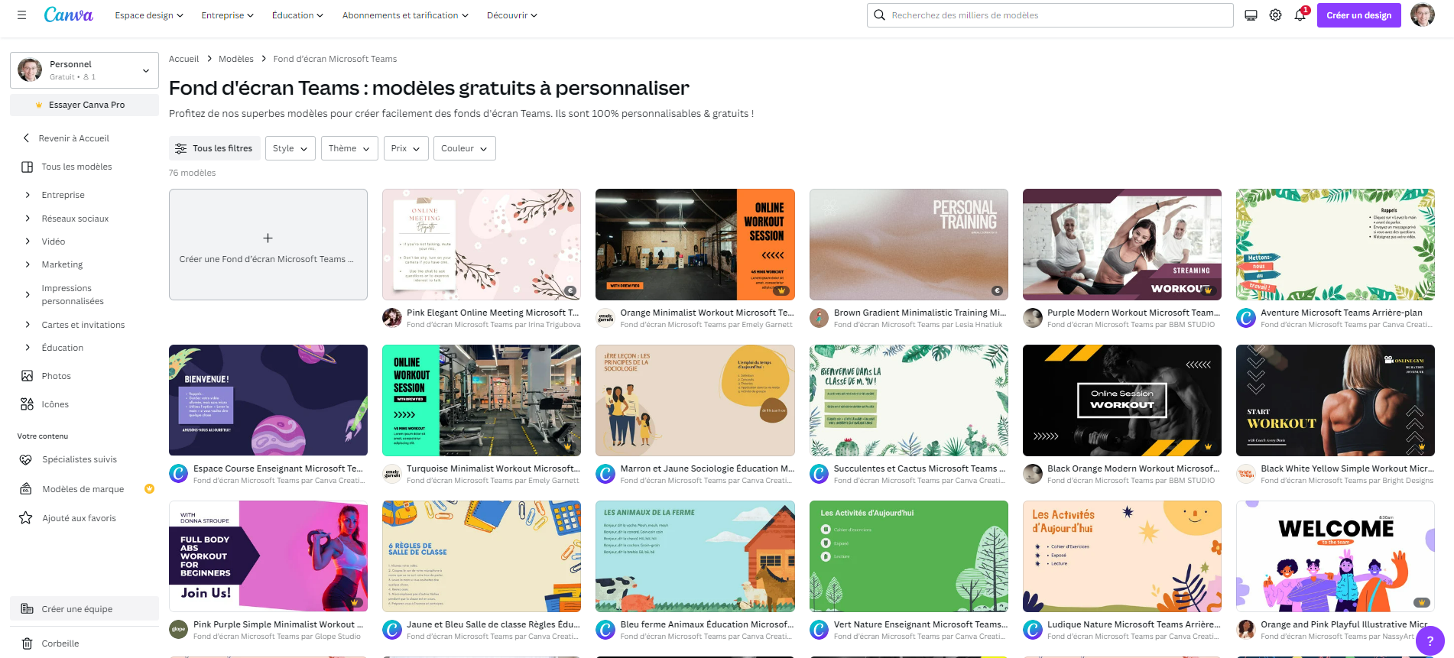The height and width of the screenshot is (658, 1454).
Task: Open the Espace design menu
Action: [x=149, y=15]
